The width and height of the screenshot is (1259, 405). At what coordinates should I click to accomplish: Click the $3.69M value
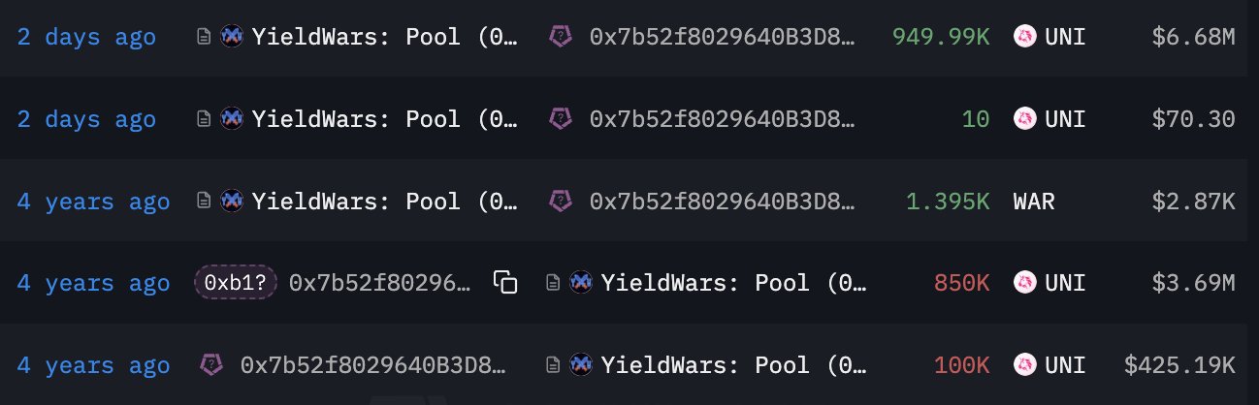click(x=1194, y=283)
